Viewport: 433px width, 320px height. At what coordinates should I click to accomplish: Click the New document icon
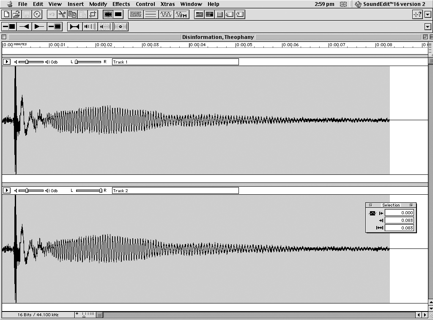6,14
